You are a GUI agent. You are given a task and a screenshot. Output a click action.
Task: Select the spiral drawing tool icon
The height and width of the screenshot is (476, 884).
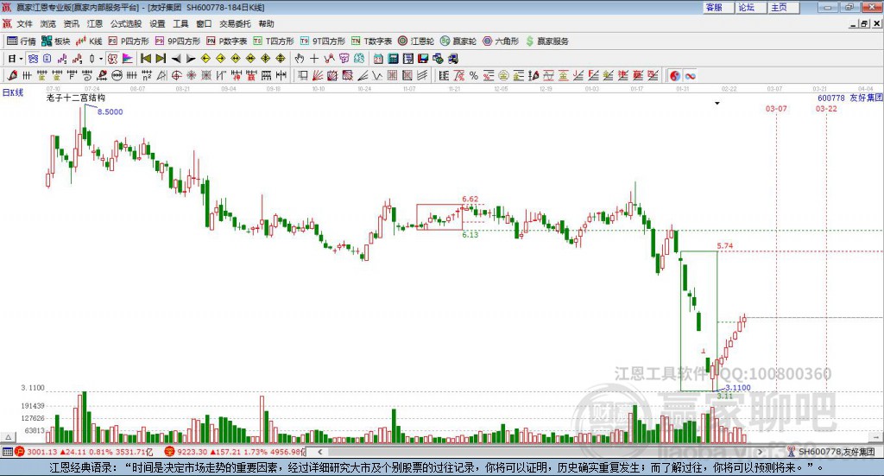(x=87, y=76)
